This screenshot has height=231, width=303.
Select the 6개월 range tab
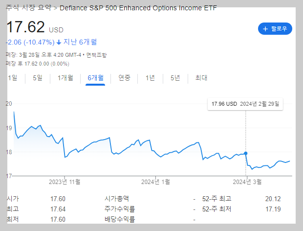(x=95, y=78)
